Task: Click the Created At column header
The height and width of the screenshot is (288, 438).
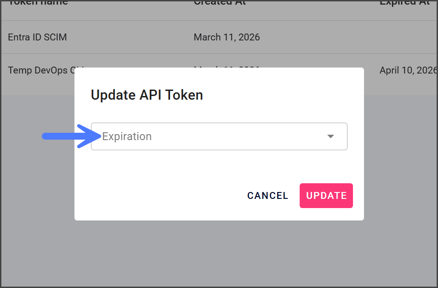Action: point(220,3)
